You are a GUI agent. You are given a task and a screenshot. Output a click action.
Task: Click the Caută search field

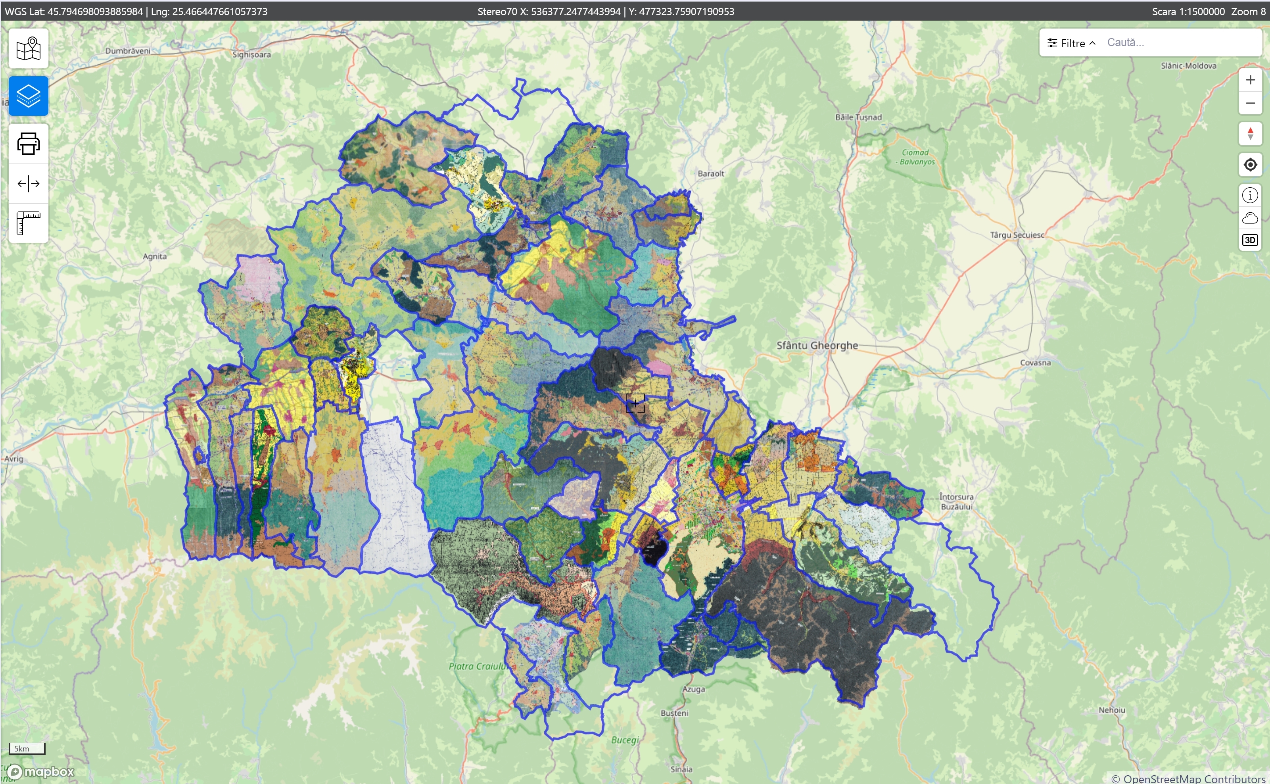tap(1180, 42)
